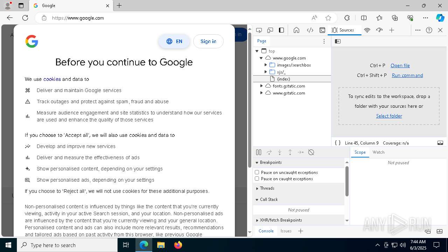Follow the cookies link in consent text
The width and height of the screenshot is (448, 252).
coord(52,79)
